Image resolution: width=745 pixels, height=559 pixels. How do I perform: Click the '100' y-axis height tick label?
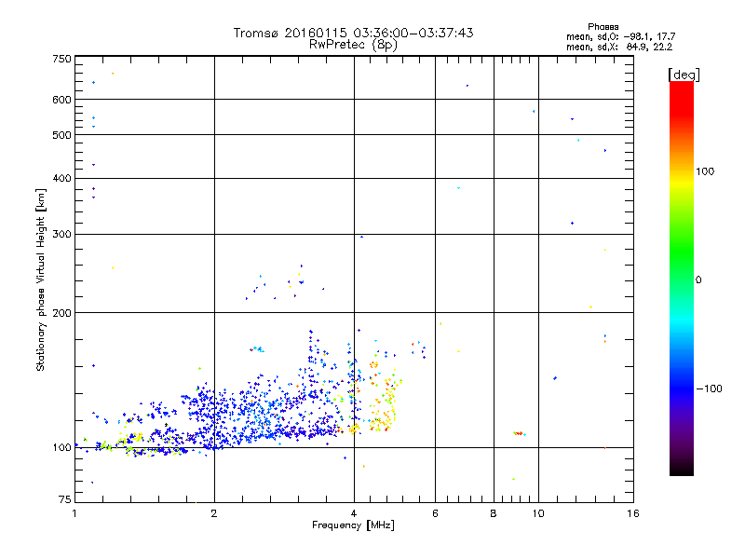[x=62, y=447]
